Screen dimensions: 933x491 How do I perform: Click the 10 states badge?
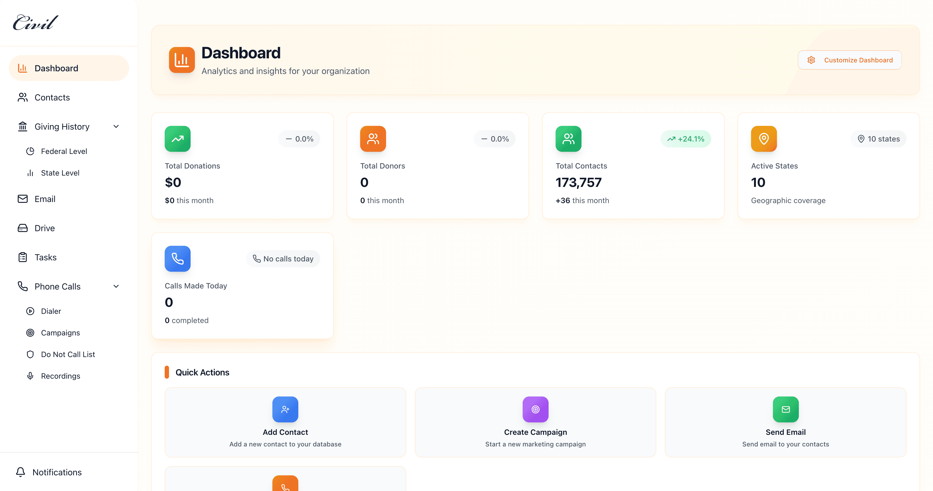[878, 139]
